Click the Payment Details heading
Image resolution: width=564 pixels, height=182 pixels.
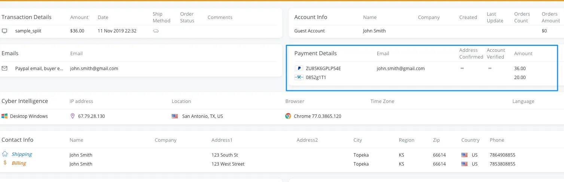pos(315,53)
